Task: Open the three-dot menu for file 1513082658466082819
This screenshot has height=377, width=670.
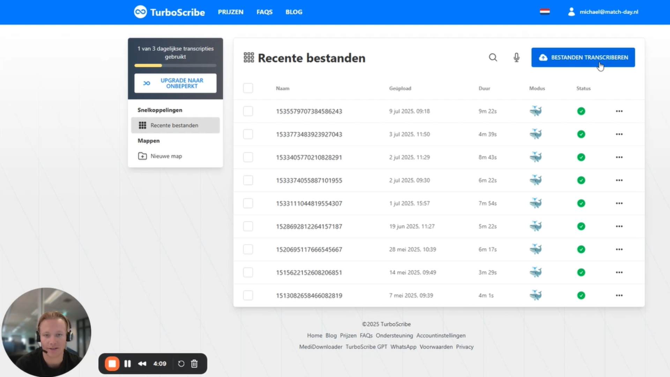Action: [619, 295]
